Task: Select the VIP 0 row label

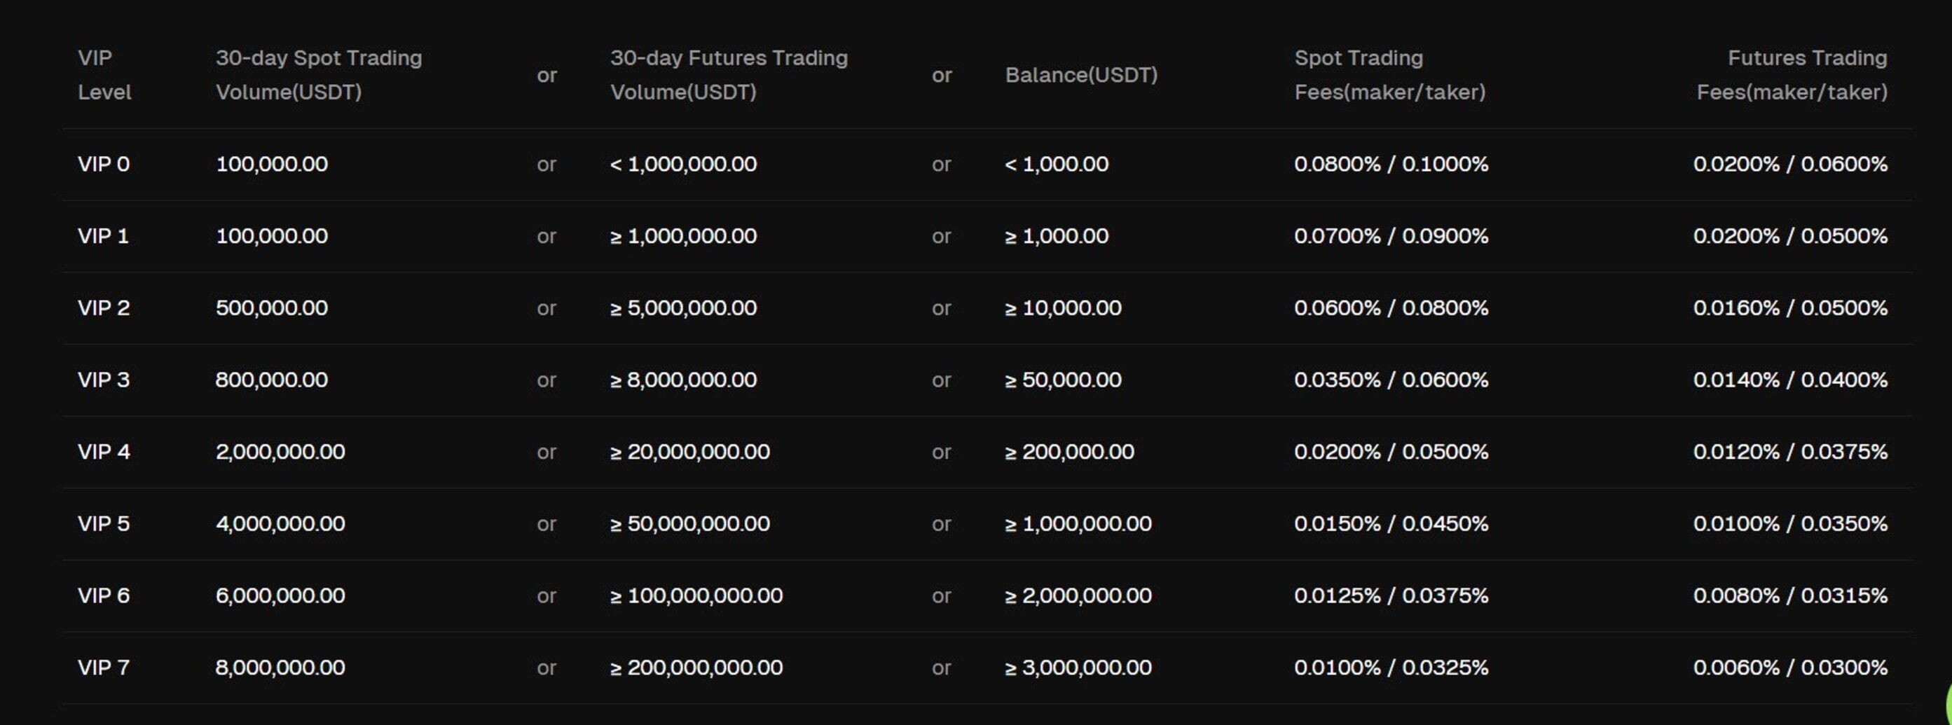Action: [104, 165]
